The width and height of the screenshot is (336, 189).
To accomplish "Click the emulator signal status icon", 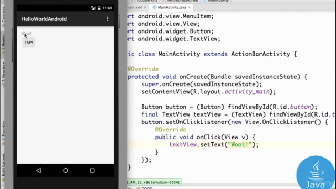I will [93, 8].
